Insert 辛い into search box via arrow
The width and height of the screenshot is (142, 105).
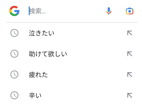pyautogui.click(x=130, y=95)
